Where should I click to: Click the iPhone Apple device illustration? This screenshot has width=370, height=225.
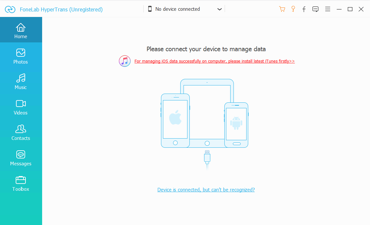175,121
